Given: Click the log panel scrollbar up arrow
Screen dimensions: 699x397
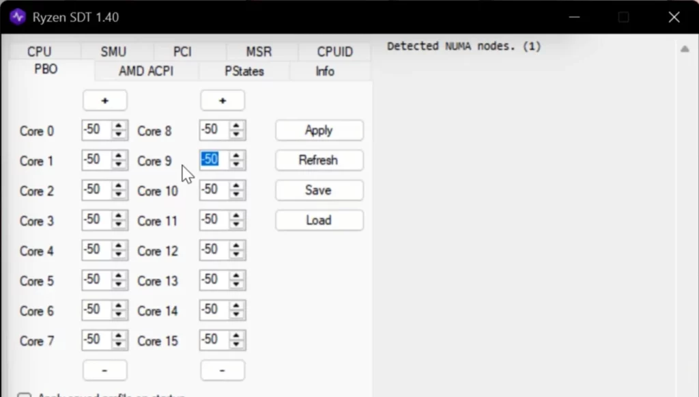Looking at the screenshot, I should click(685, 49).
